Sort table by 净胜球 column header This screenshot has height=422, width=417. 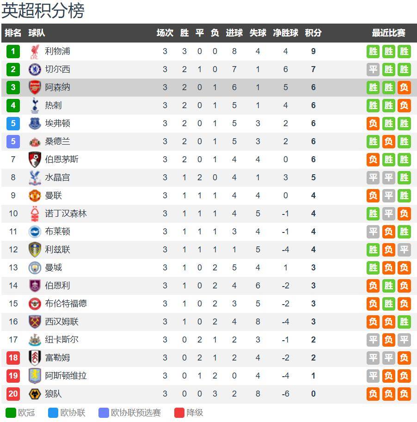coord(285,33)
